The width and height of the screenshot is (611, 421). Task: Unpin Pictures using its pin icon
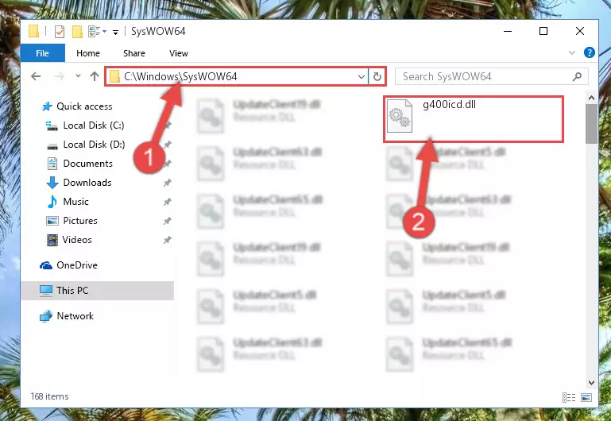tap(167, 221)
